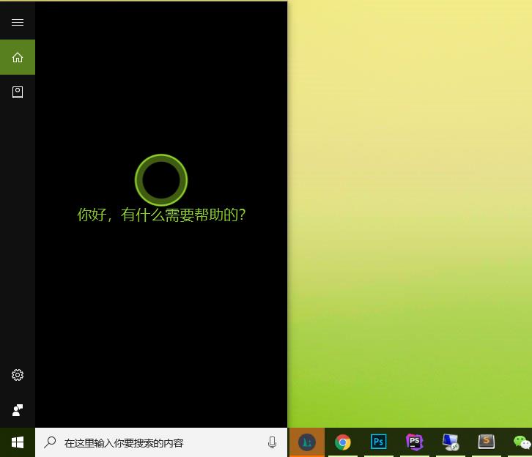532x457 pixels.
Task: Open the remote computer monitor taskbar icon
Action: click(x=451, y=442)
